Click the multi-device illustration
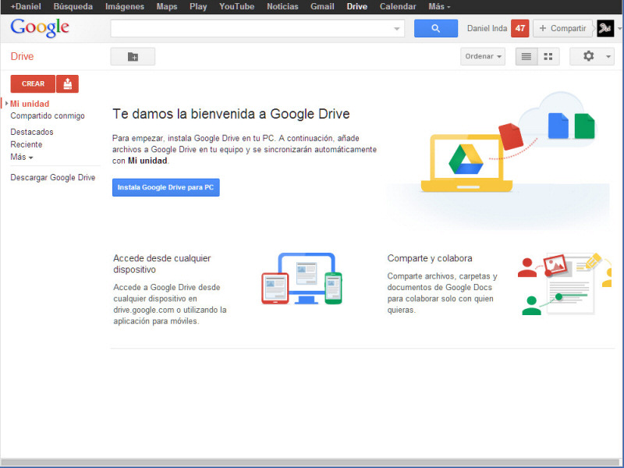 (x=302, y=278)
